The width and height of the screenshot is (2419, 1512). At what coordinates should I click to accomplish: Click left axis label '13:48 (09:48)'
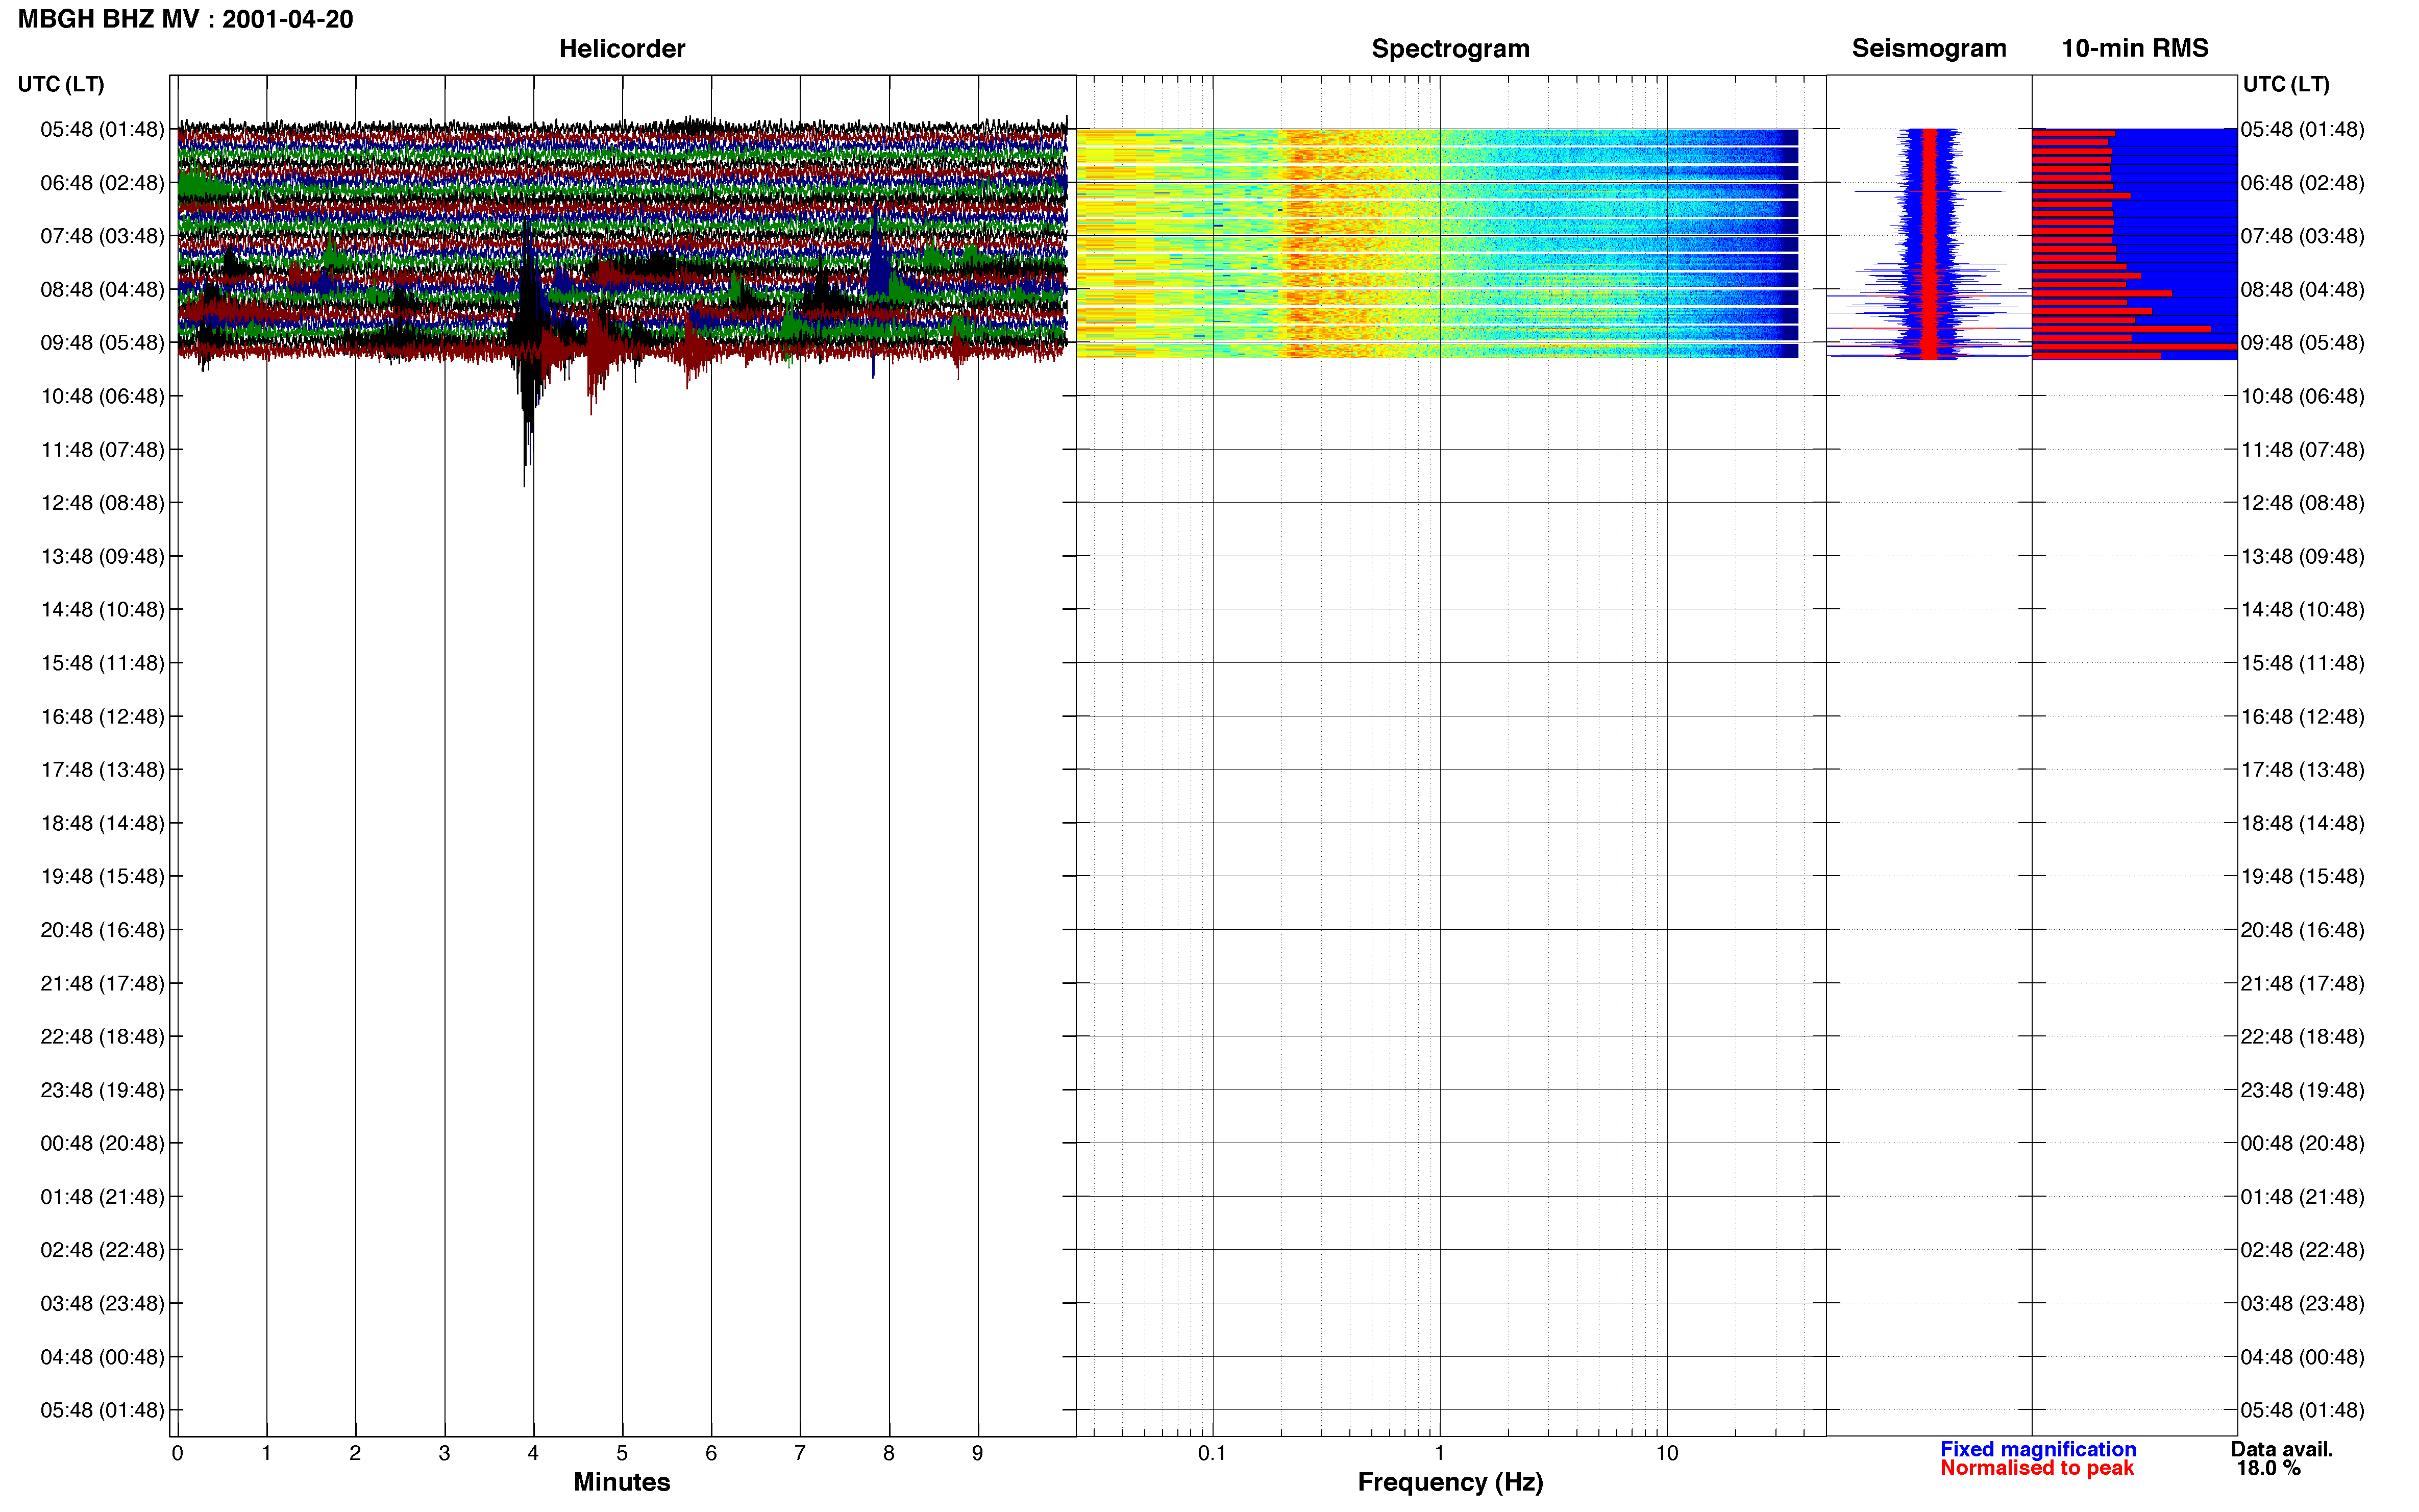(x=102, y=556)
